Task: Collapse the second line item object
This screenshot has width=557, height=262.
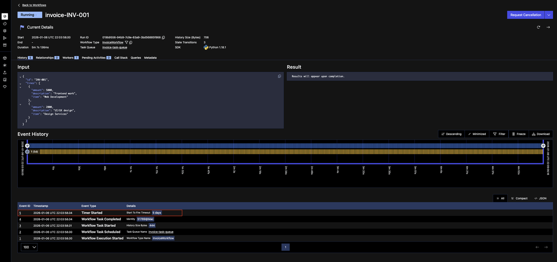Action: tap(20, 104)
